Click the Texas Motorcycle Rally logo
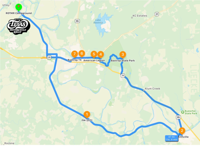Image resolution: width=200 pixels, height=146 pixels. [18, 26]
